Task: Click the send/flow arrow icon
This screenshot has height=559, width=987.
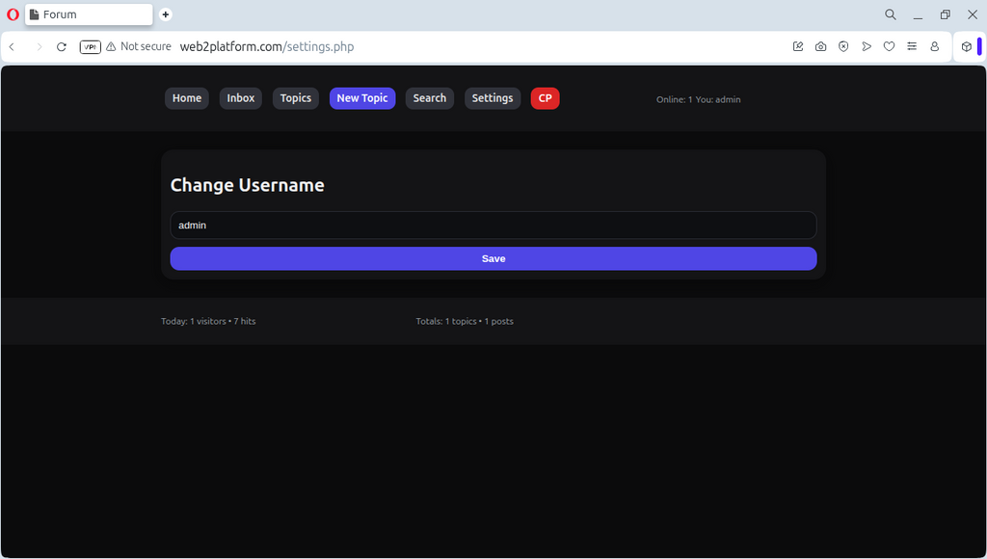Action: pos(867,46)
